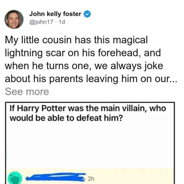
Task: Visit the @john17 handle link
Action: (41, 22)
